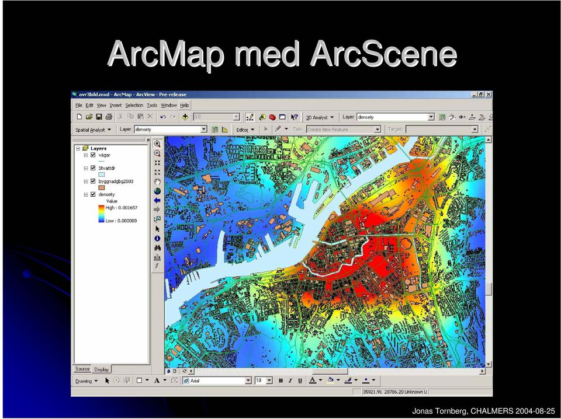Open the Editor Toolbar pencil icon
Screen dimensions: 561x419
[x=250, y=117]
